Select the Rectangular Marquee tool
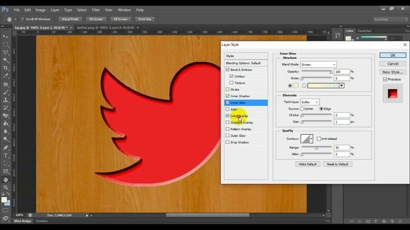The height and width of the screenshot is (230, 410). pyautogui.click(x=6, y=44)
